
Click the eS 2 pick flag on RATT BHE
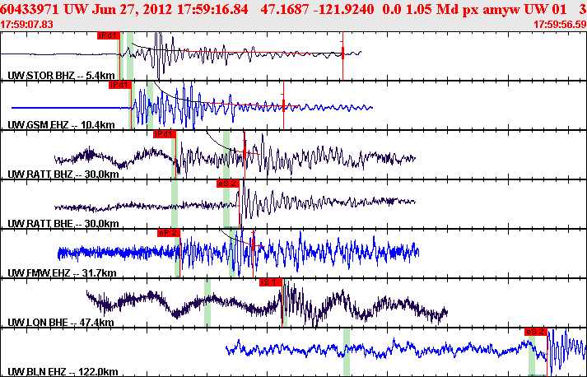tap(227, 184)
